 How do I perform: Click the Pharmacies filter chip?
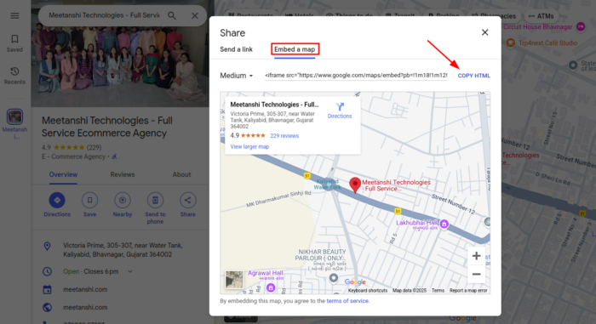[494, 16]
